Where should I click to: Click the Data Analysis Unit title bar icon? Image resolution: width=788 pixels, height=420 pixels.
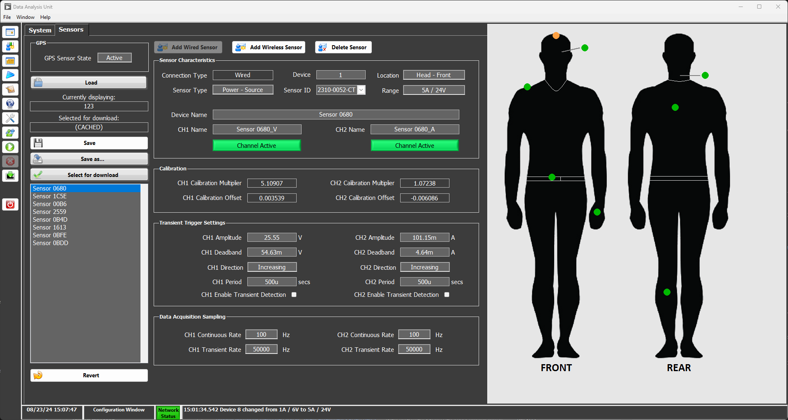click(7, 7)
